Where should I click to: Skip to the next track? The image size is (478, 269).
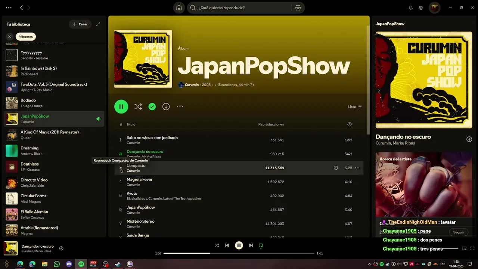click(x=251, y=245)
